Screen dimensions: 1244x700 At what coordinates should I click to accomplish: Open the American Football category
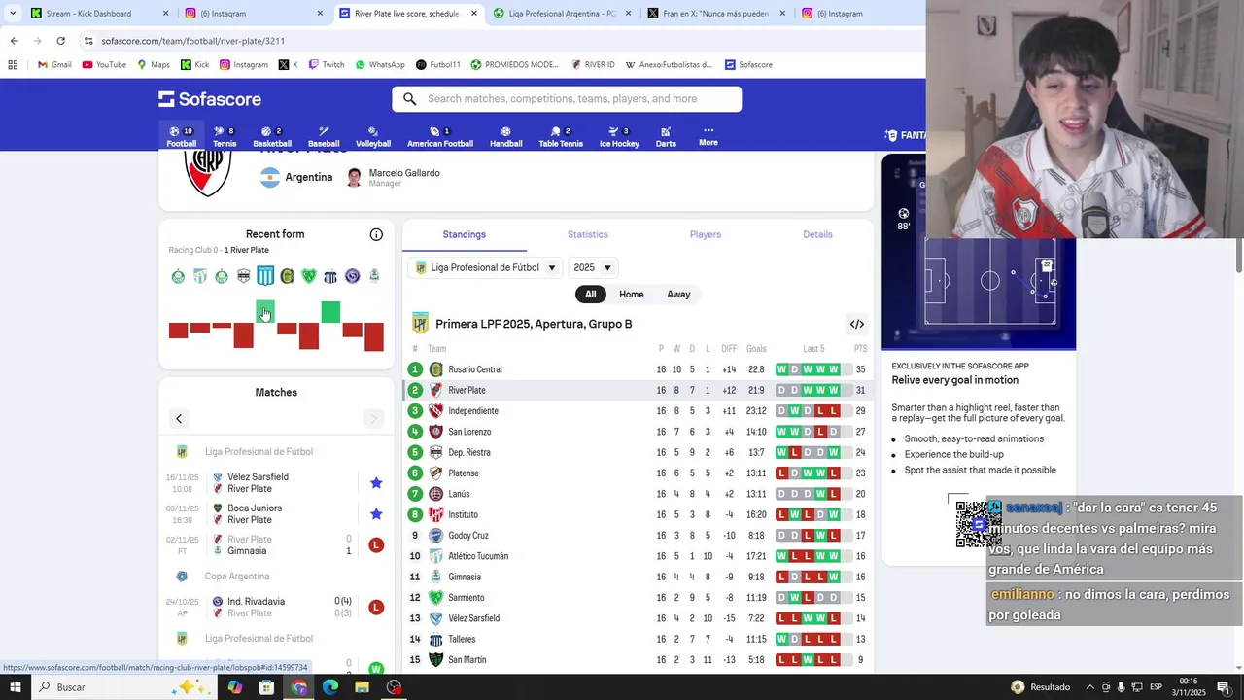point(440,137)
